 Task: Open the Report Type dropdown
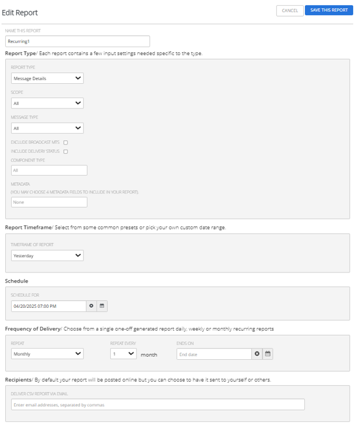47,78
